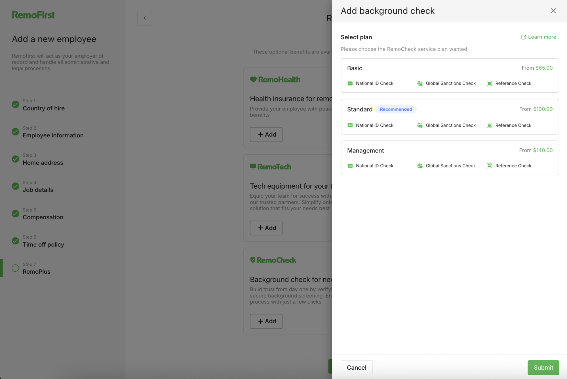Click Add under the RemoCheck card

click(266, 321)
